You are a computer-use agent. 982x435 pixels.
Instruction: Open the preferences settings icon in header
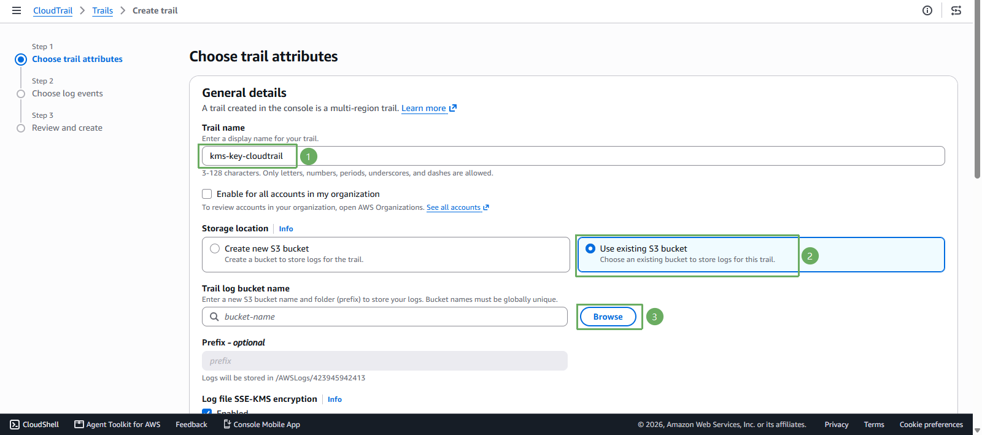click(956, 10)
